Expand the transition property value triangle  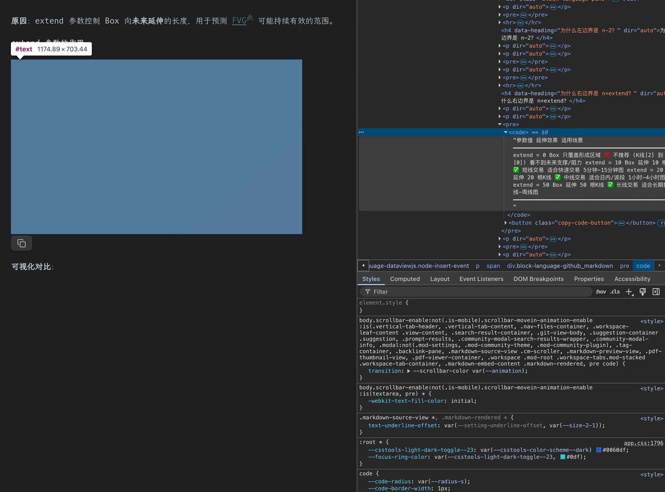[x=409, y=371]
